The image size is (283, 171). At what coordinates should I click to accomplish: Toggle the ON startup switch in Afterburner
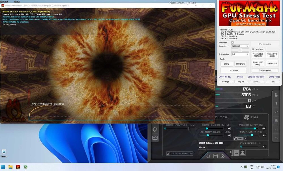[240, 139]
